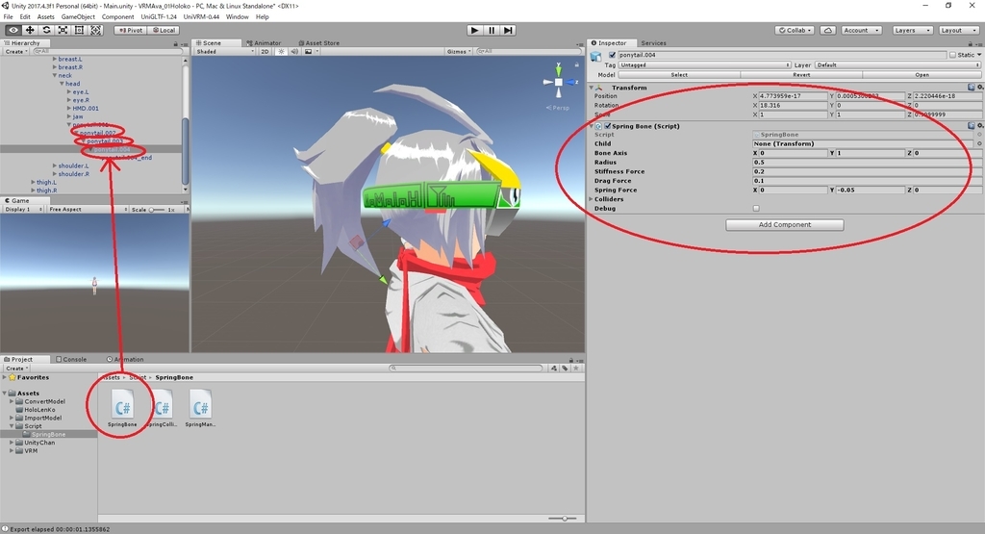Viewport: 985px width, 534px height.
Task: Check the Static checkbox
Action: [952, 55]
